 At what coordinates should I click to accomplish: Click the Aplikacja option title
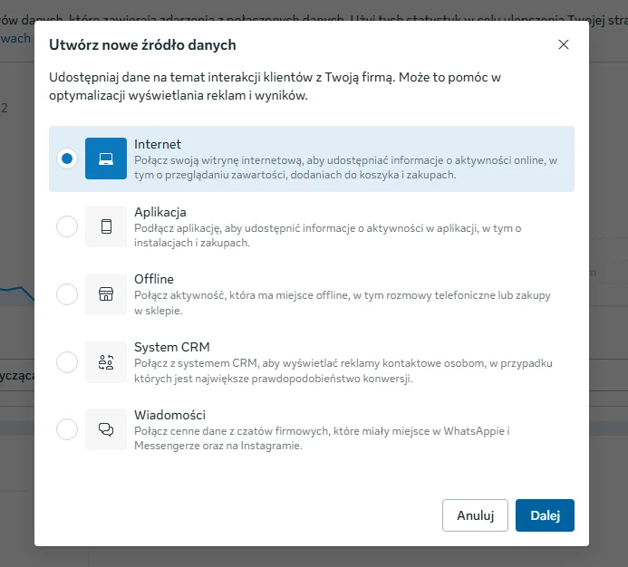click(x=160, y=212)
